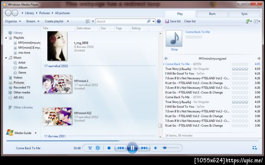The width and height of the screenshot is (265, 165).
Task: Click Create playlist button
Action: tap(54, 21)
